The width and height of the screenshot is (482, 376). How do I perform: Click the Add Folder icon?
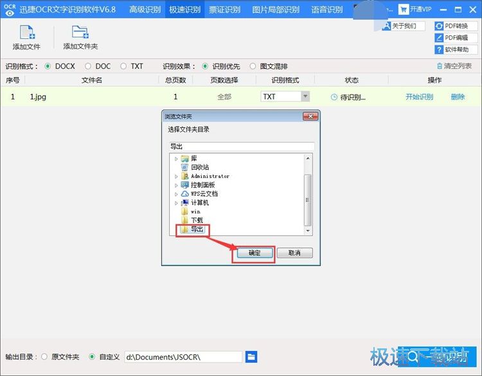[x=80, y=32]
